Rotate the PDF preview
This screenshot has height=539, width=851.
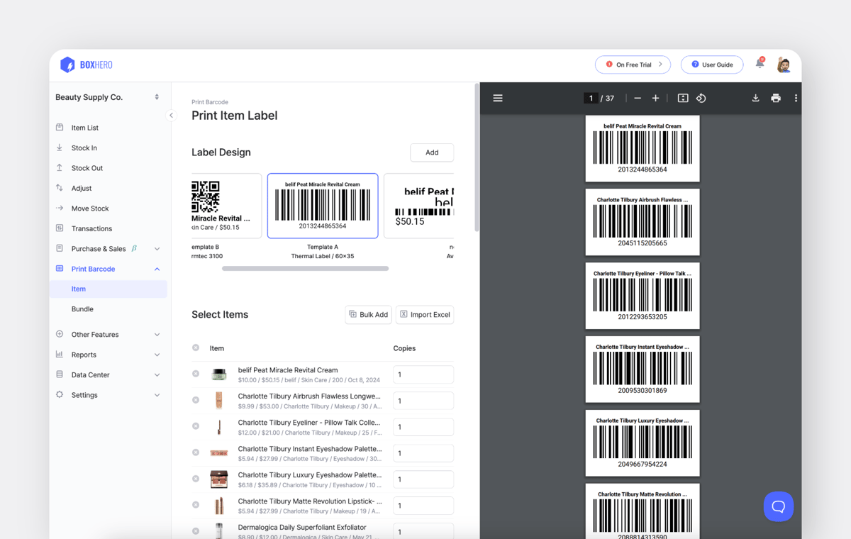pos(701,98)
